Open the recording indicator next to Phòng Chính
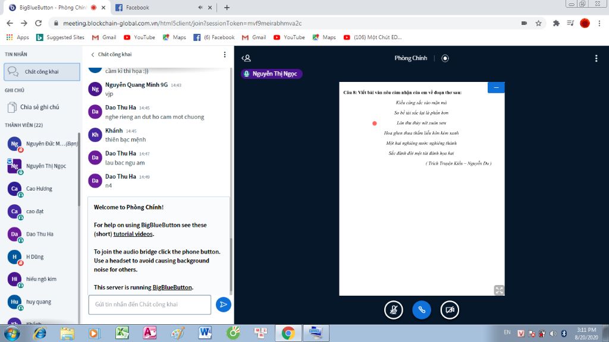Viewport: 609px width, 342px height. tap(445, 58)
